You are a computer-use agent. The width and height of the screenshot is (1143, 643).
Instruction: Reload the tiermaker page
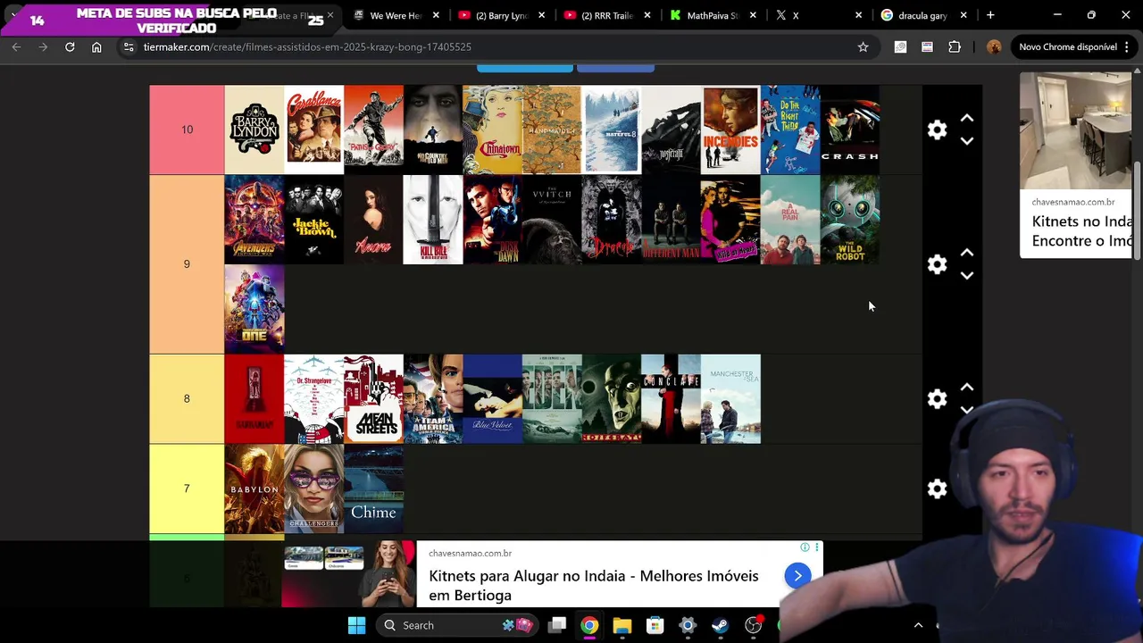point(70,46)
